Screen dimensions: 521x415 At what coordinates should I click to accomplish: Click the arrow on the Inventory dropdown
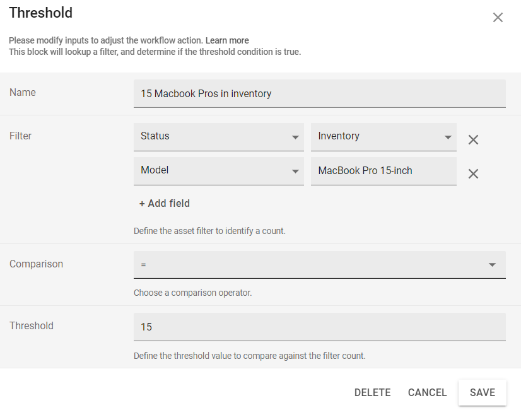448,137
